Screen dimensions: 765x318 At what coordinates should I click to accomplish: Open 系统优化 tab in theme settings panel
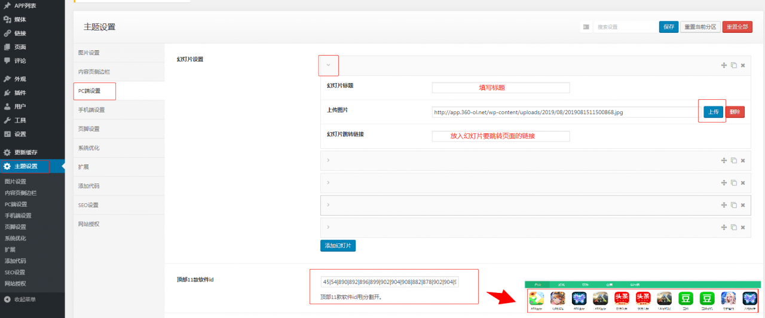[119, 148]
